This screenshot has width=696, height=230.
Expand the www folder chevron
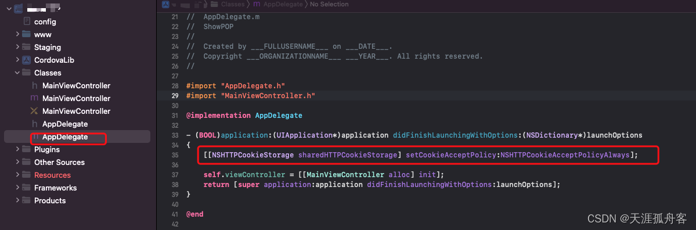17,34
